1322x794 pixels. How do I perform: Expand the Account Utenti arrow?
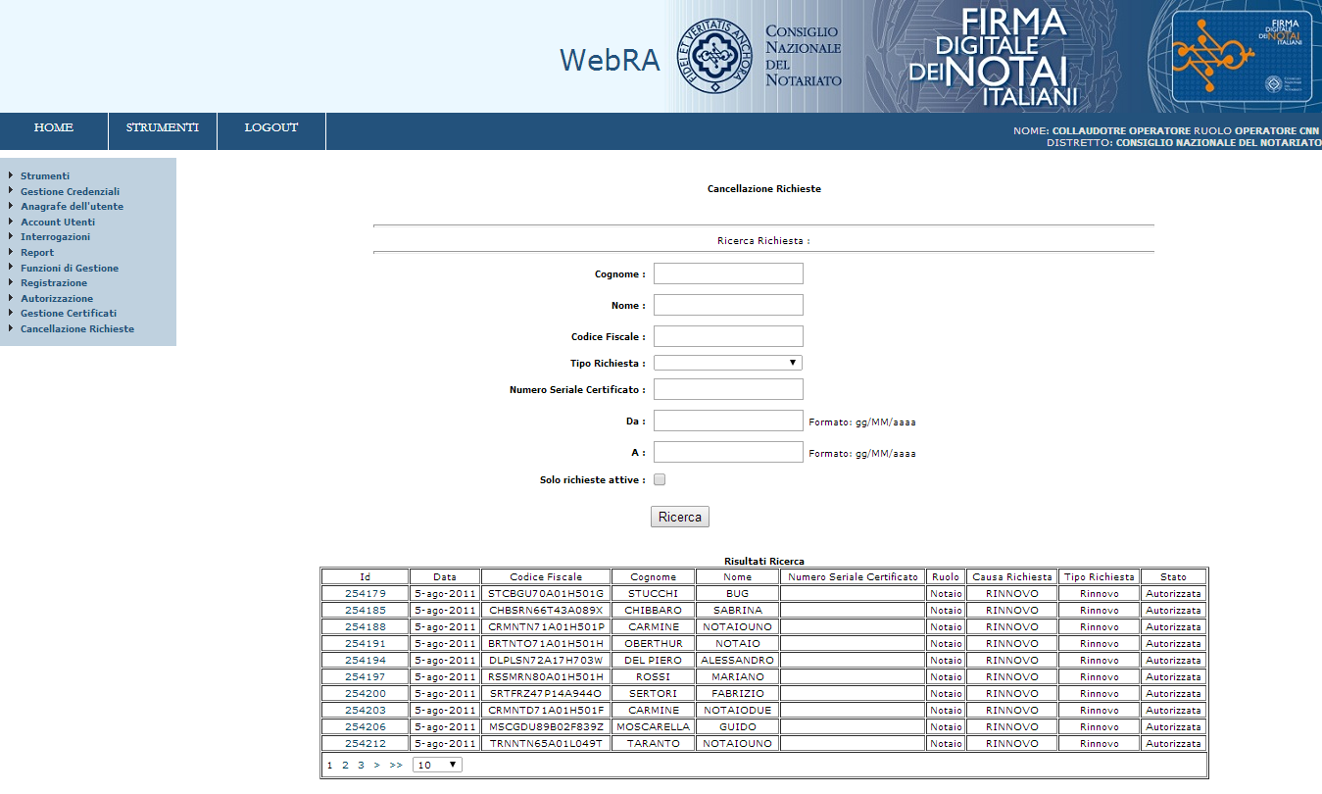11,222
